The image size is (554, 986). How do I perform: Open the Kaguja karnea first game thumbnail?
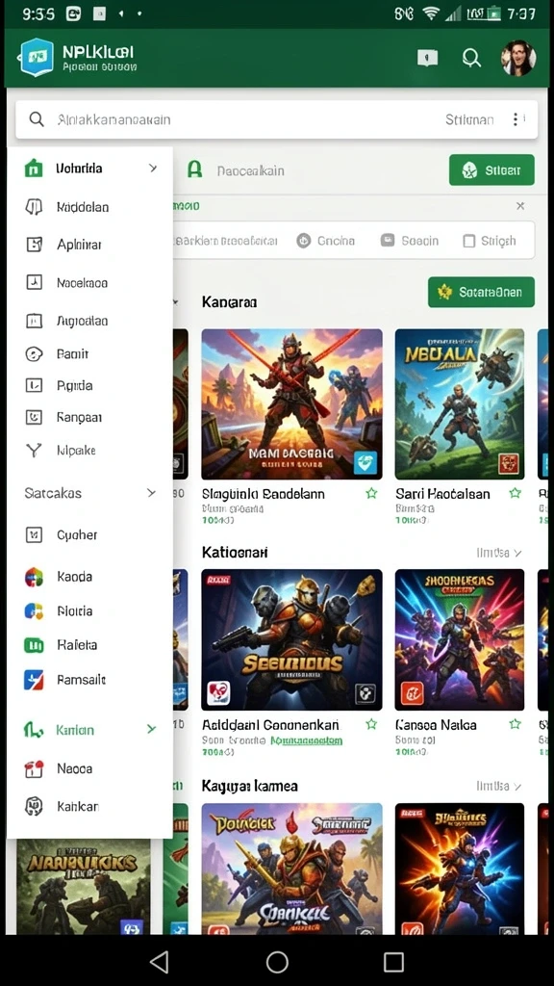291,869
